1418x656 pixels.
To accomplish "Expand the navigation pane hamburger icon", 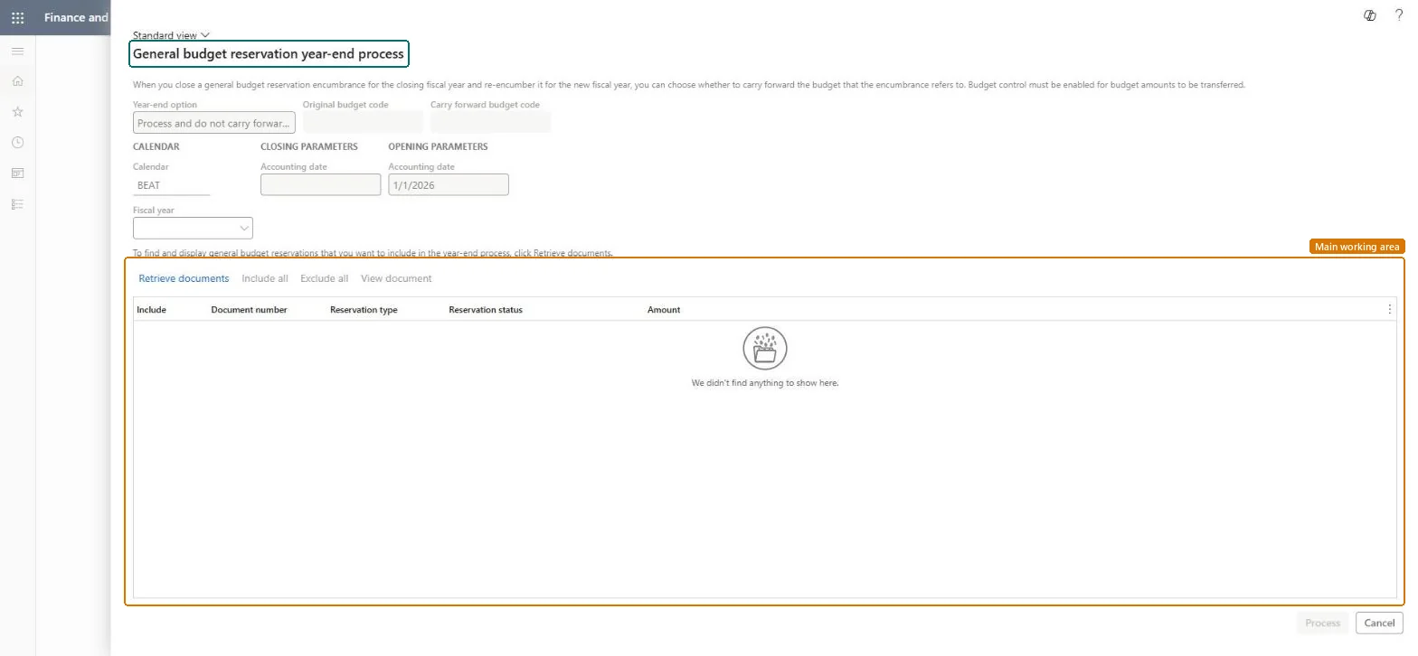I will [x=17, y=52].
